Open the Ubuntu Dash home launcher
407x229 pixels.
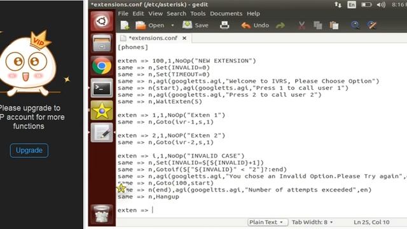tap(102, 21)
